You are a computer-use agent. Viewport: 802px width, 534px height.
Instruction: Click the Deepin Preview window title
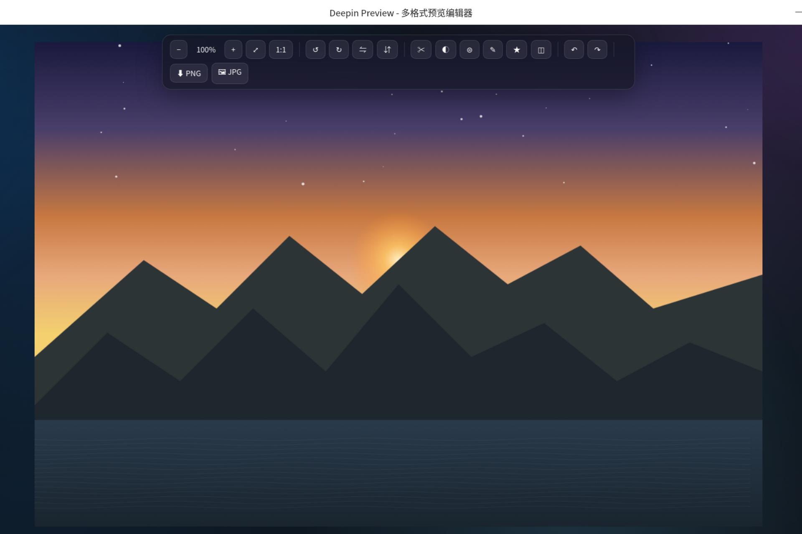point(401,13)
